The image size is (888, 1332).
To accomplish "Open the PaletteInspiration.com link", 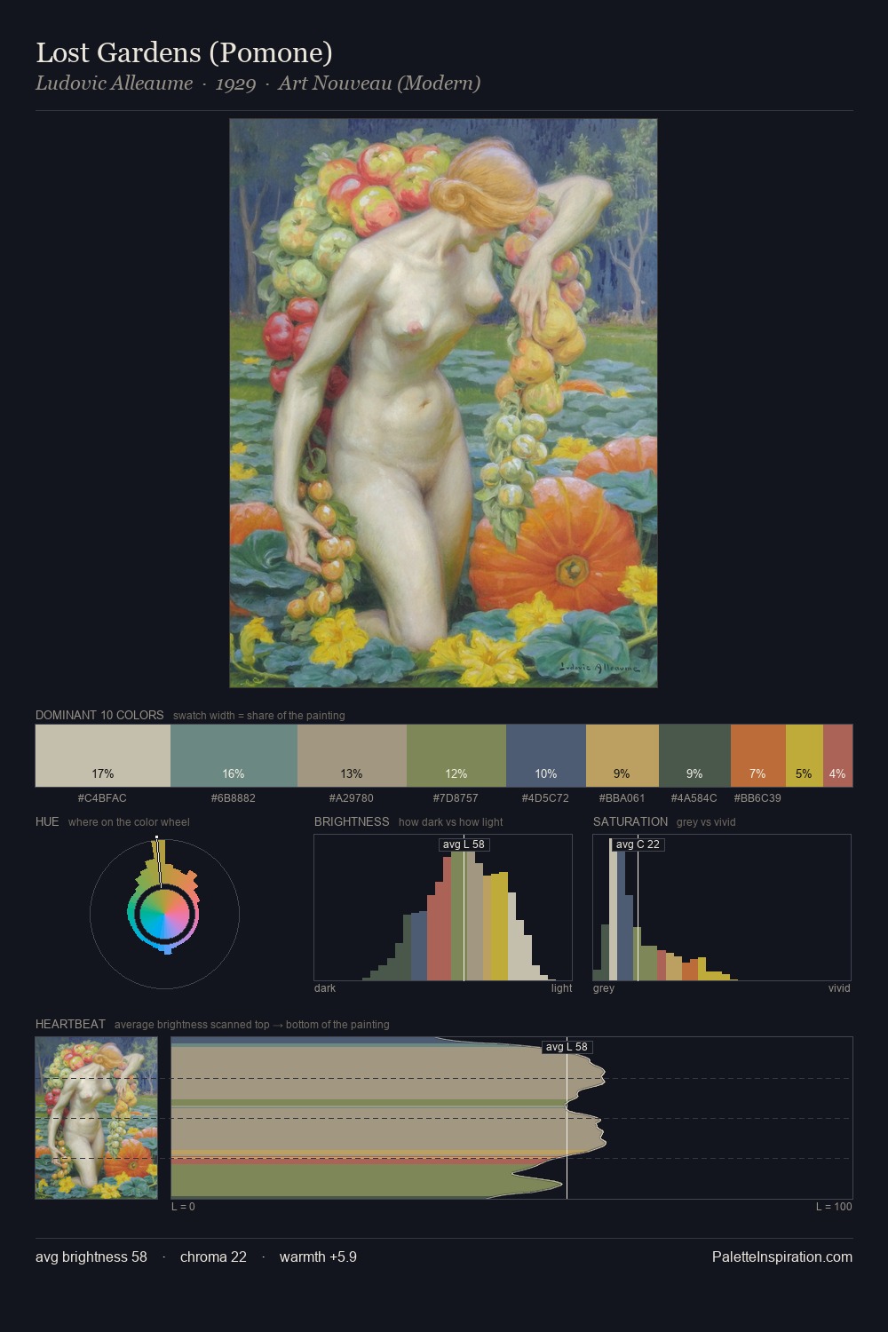I will coord(782,1257).
